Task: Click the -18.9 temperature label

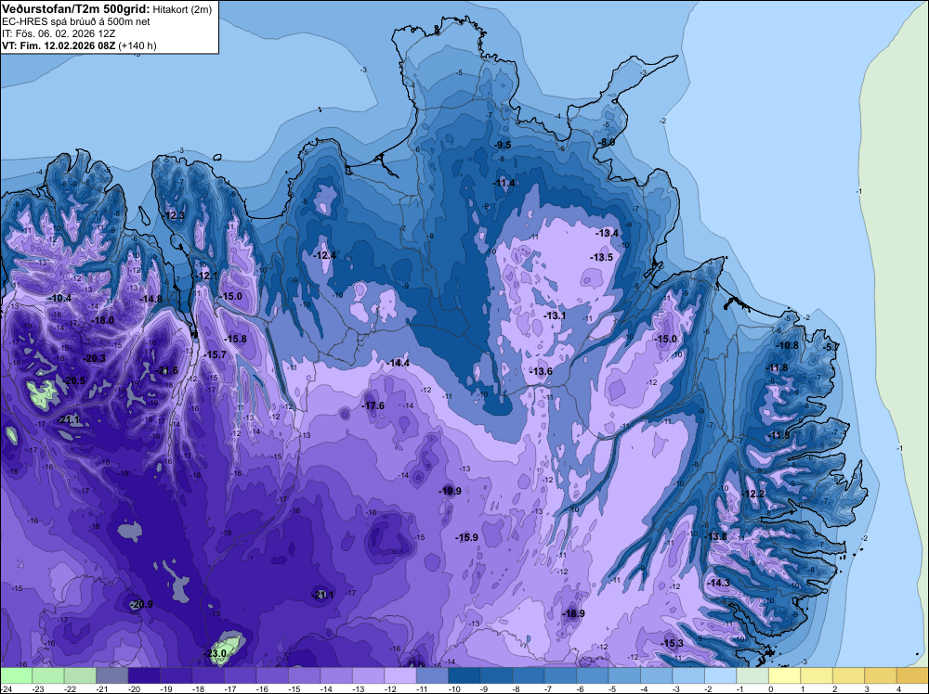Action: click(573, 613)
